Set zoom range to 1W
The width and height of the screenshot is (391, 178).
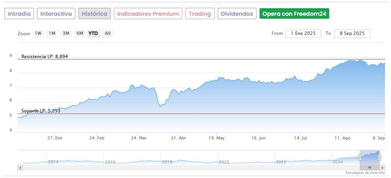[x=38, y=33]
